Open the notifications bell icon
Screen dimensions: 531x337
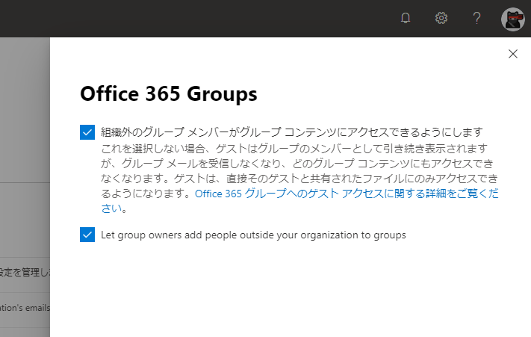tap(406, 18)
